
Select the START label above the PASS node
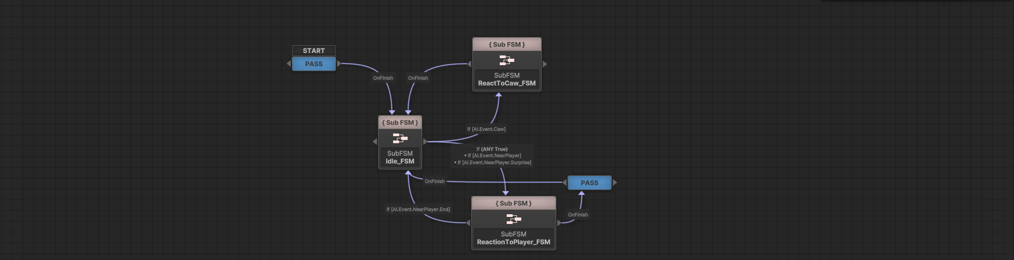[x=313, y=51]
